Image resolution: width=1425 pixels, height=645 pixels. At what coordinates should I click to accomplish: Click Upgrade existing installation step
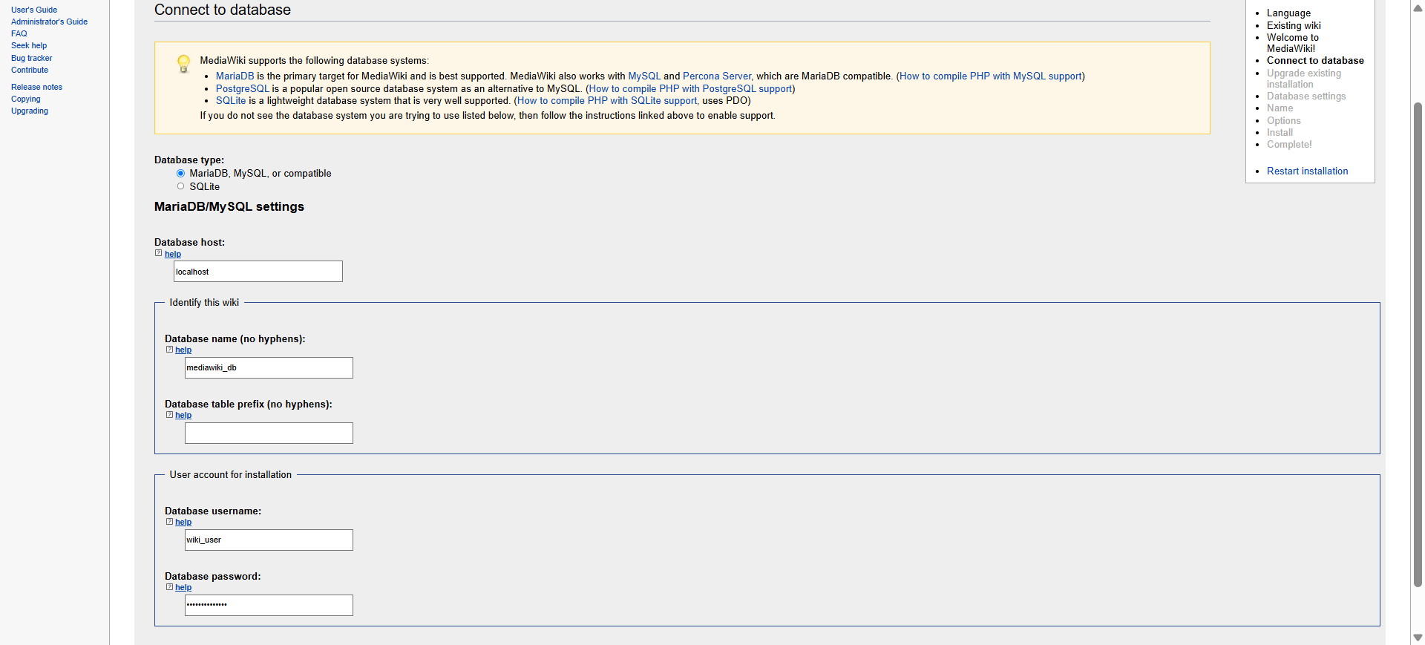pos(1304,79)
